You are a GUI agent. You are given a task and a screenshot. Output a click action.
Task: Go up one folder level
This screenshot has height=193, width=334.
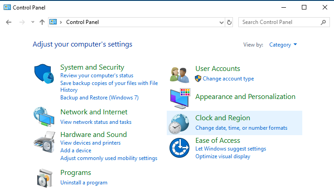coord(42,22)
